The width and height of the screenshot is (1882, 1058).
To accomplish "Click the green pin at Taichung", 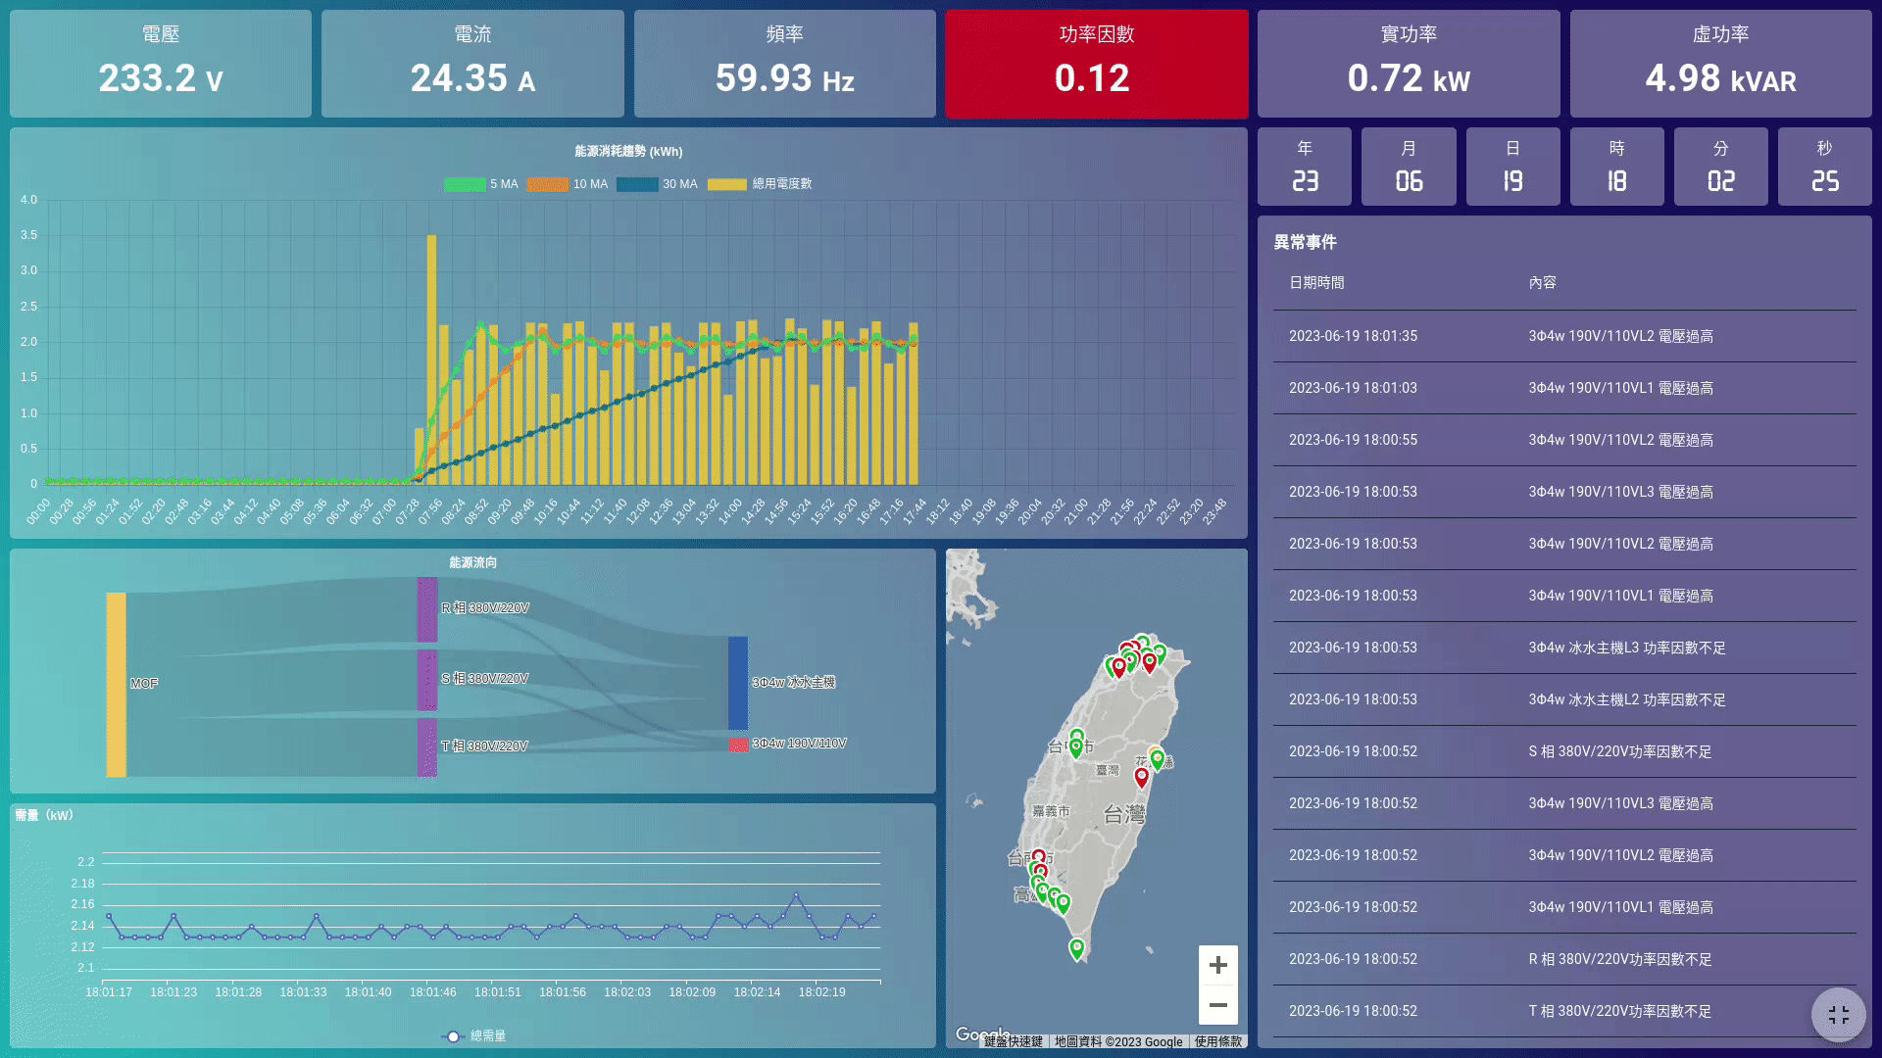I will click(x=1075, y=748).
